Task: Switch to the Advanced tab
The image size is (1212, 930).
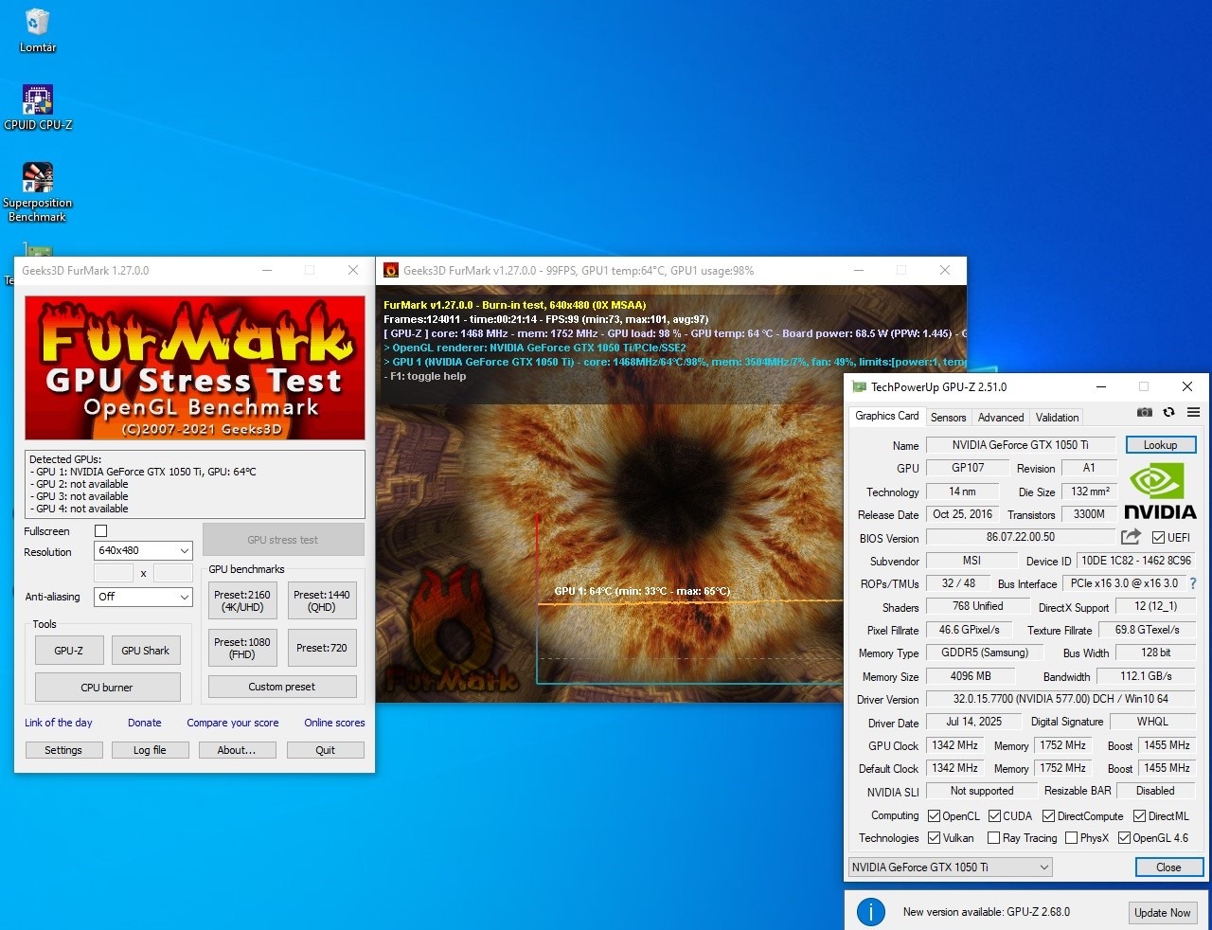Action: coord(1001,417)
